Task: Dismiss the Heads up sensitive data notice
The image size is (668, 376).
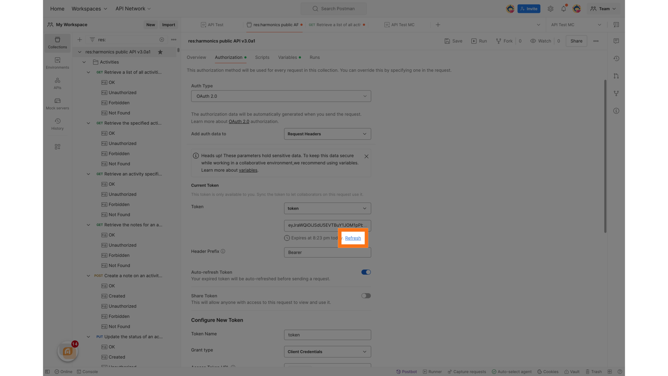Action: 366,156
